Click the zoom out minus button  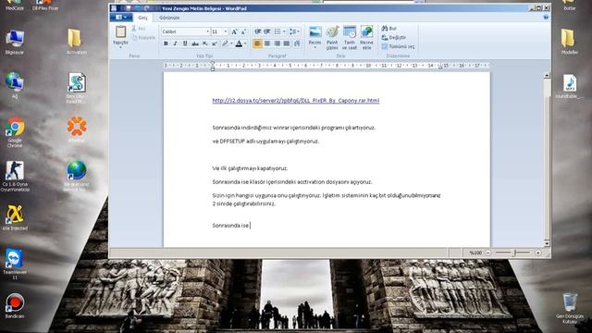point(487,253)
